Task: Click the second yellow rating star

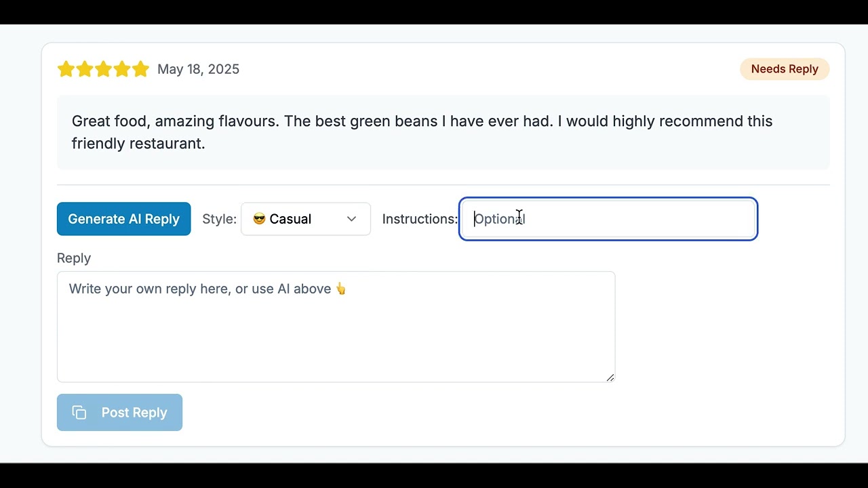Action: [85, 69]
